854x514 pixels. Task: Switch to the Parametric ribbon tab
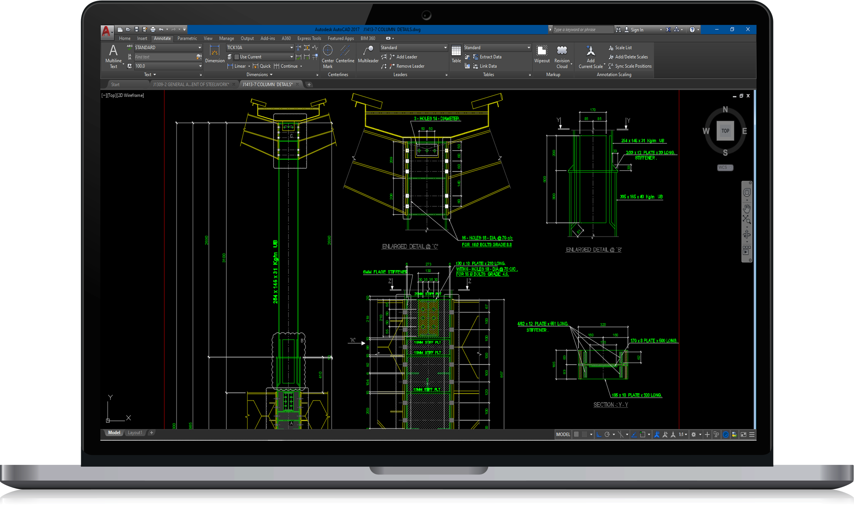(x=187, y=38)
